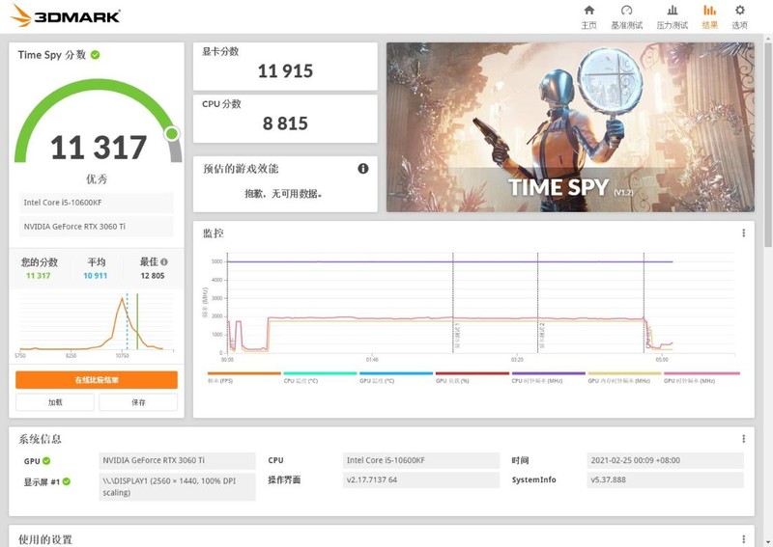
Task: Click Compare Results Online (在线比较结果) orange button
Action: point(97,380)
